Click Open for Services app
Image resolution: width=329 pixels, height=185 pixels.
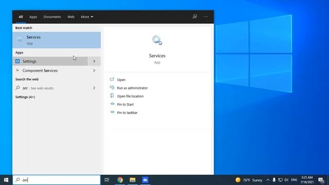[121, 80]
